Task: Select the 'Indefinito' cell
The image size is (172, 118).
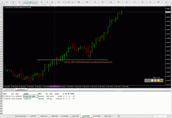Action: coord(31,99)
